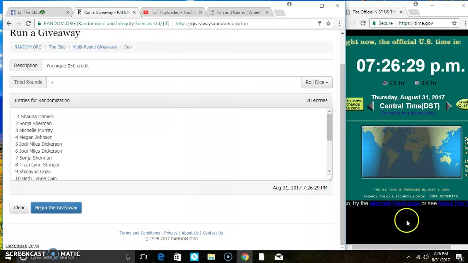The image size is (468, 263).
Task: Click entry '1 Shauna Daniels'
Action: pos(35,117)
